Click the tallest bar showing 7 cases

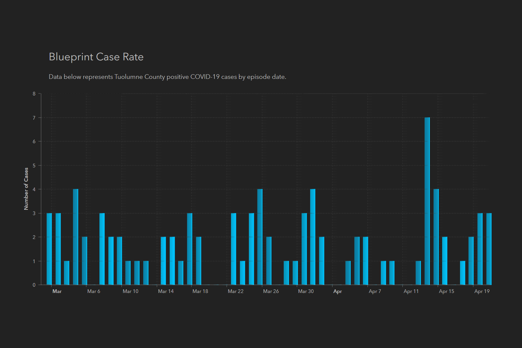click(x=427, y=201)
